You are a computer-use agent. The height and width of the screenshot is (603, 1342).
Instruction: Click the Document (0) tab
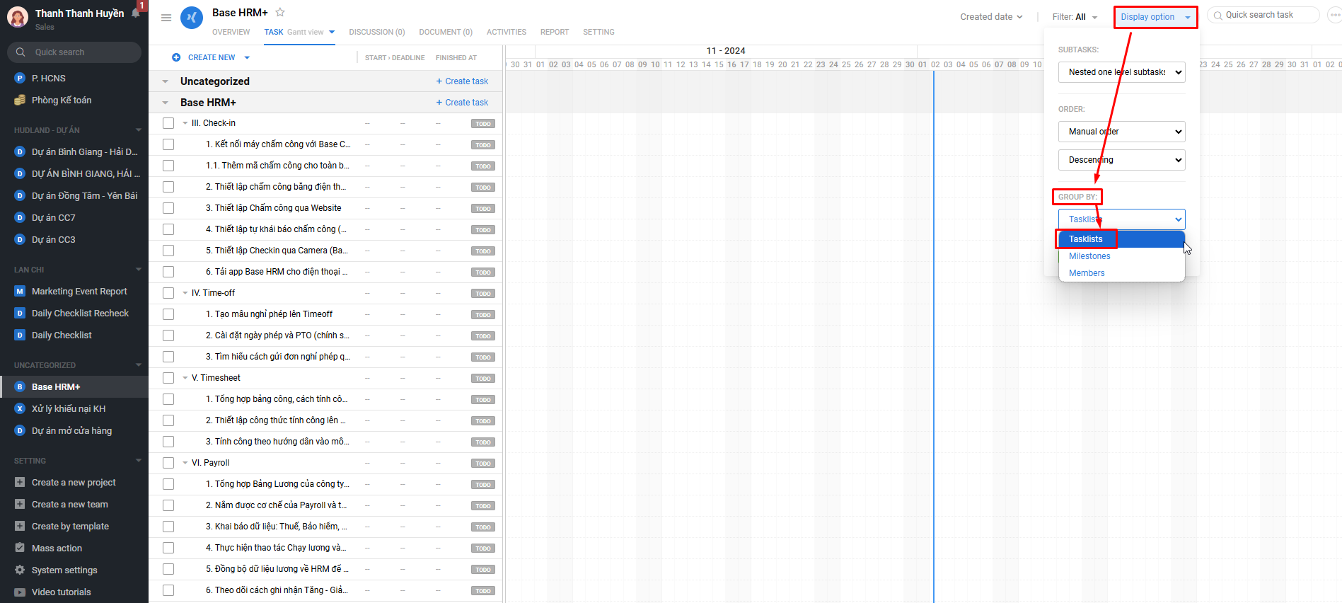point(446,32)
